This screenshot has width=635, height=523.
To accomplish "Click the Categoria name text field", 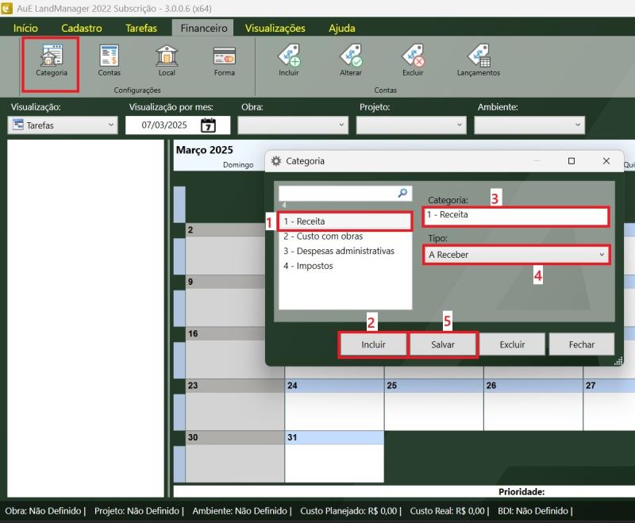I will coord(517,216).
